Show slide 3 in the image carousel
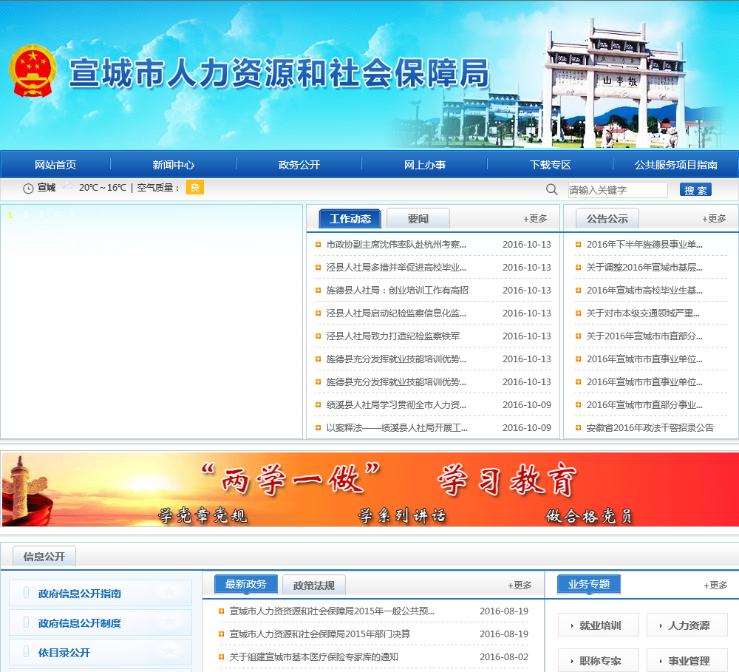739x672 pixels. pyautogui.click(x=41, y=215)
